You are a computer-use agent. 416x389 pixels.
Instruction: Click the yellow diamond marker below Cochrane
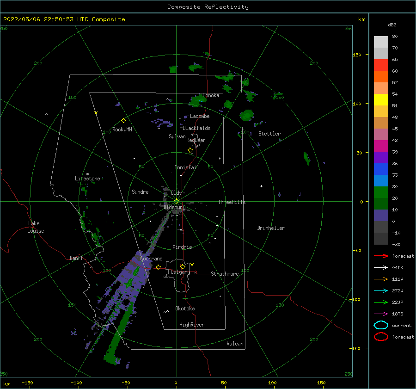click(158, 267)
